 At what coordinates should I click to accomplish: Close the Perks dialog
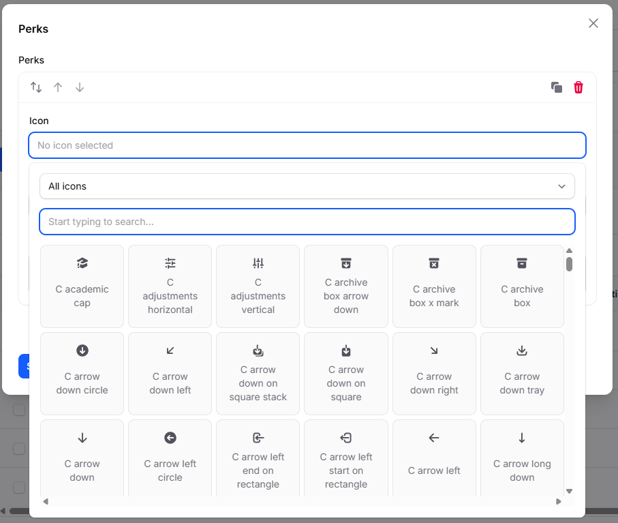[x=593, y=23]
